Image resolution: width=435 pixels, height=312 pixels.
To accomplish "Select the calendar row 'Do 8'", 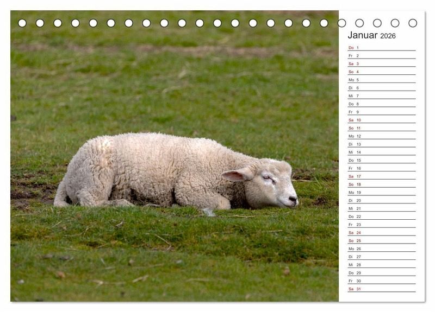I will pos(382,104).
